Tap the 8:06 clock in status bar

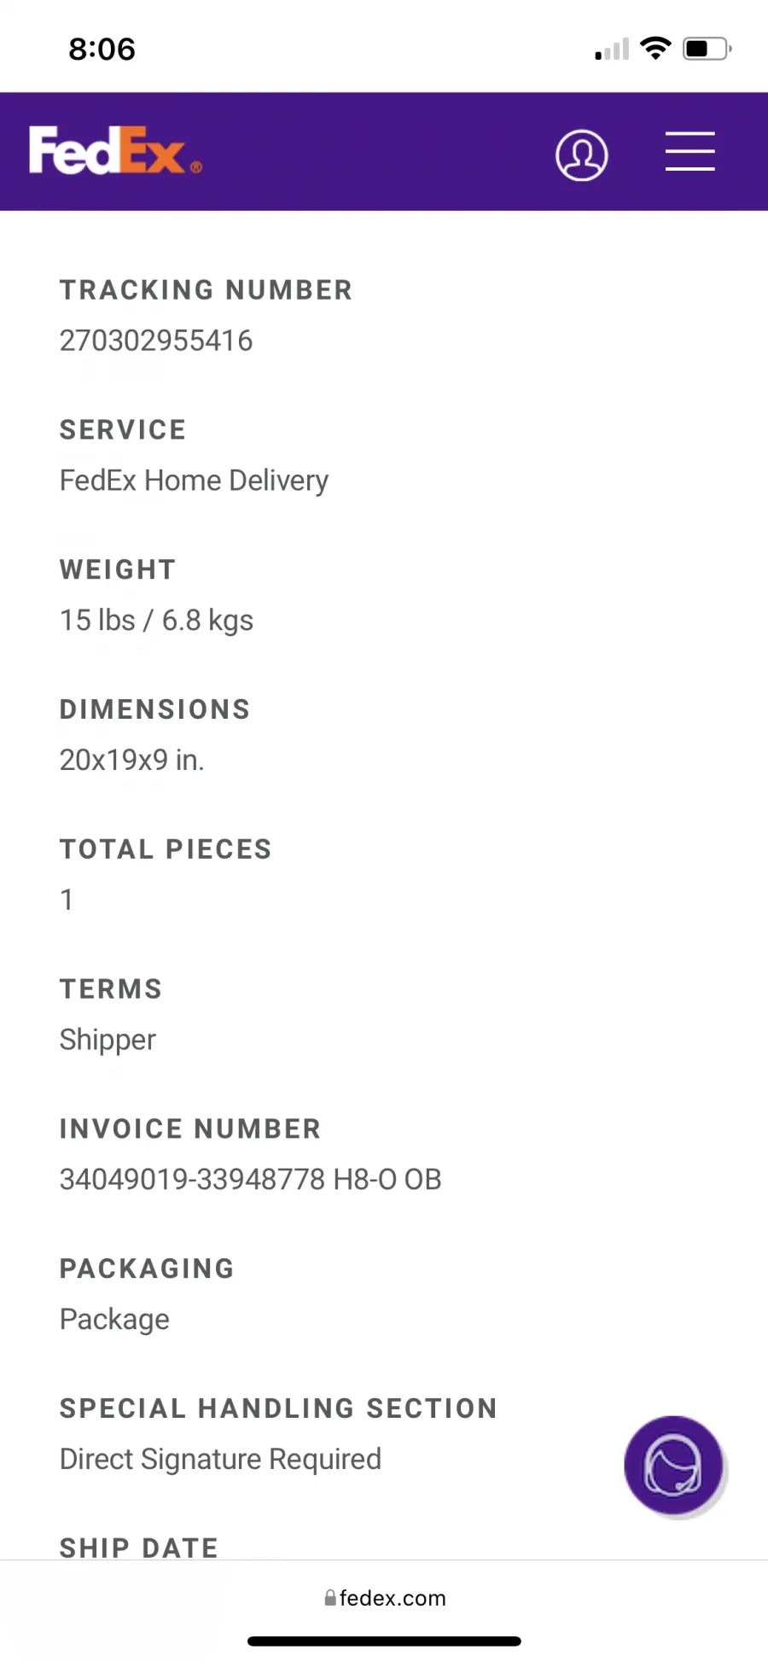(102, 50)
